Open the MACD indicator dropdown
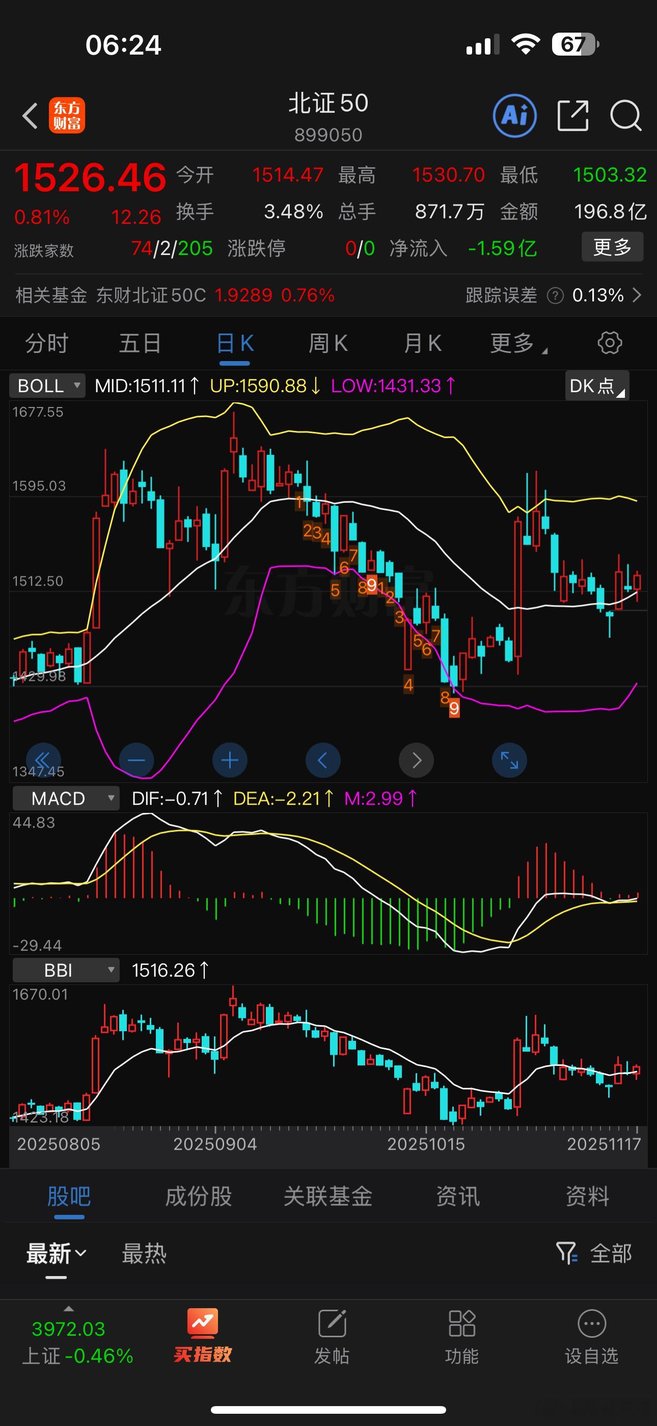The width and height of the screenshot is (657, 1426). coord(66,798)
